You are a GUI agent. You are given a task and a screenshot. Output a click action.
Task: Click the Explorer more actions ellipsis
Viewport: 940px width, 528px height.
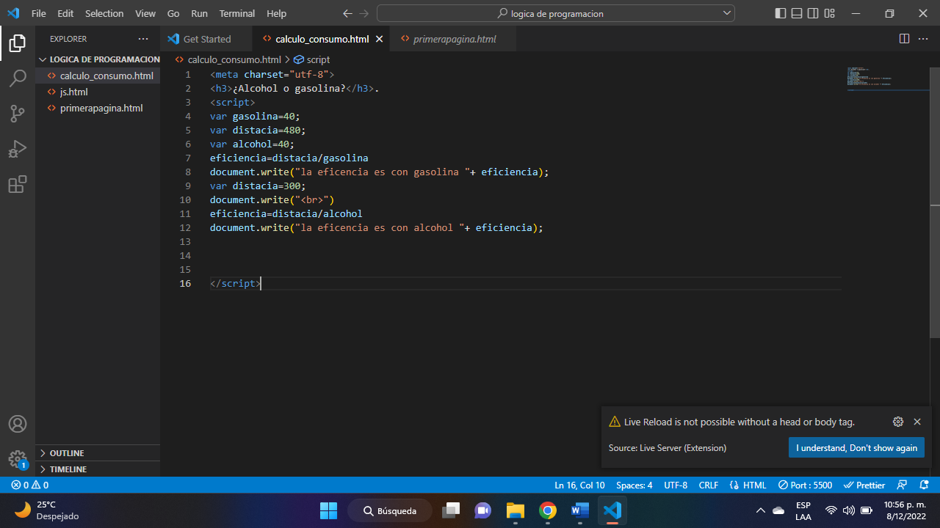pyautogui.click(x=143, y=39)
